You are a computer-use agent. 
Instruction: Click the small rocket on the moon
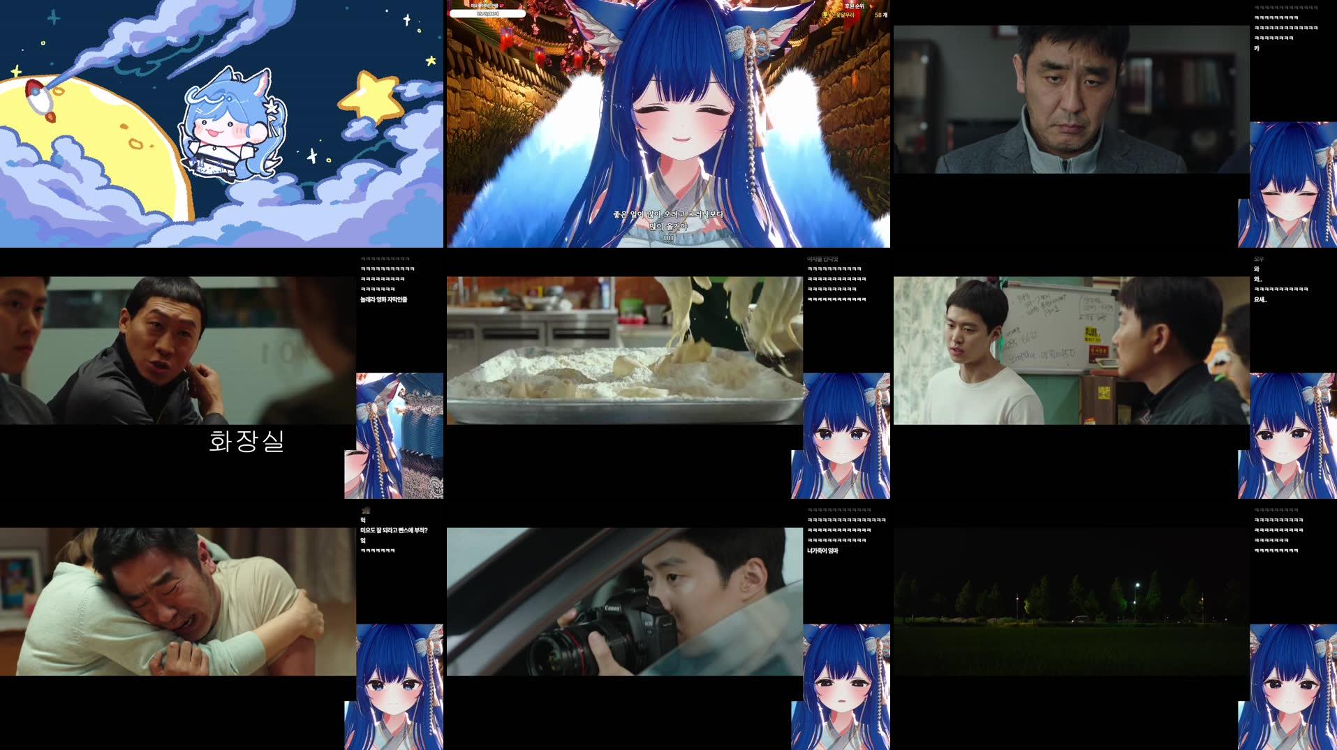[39, 97]
